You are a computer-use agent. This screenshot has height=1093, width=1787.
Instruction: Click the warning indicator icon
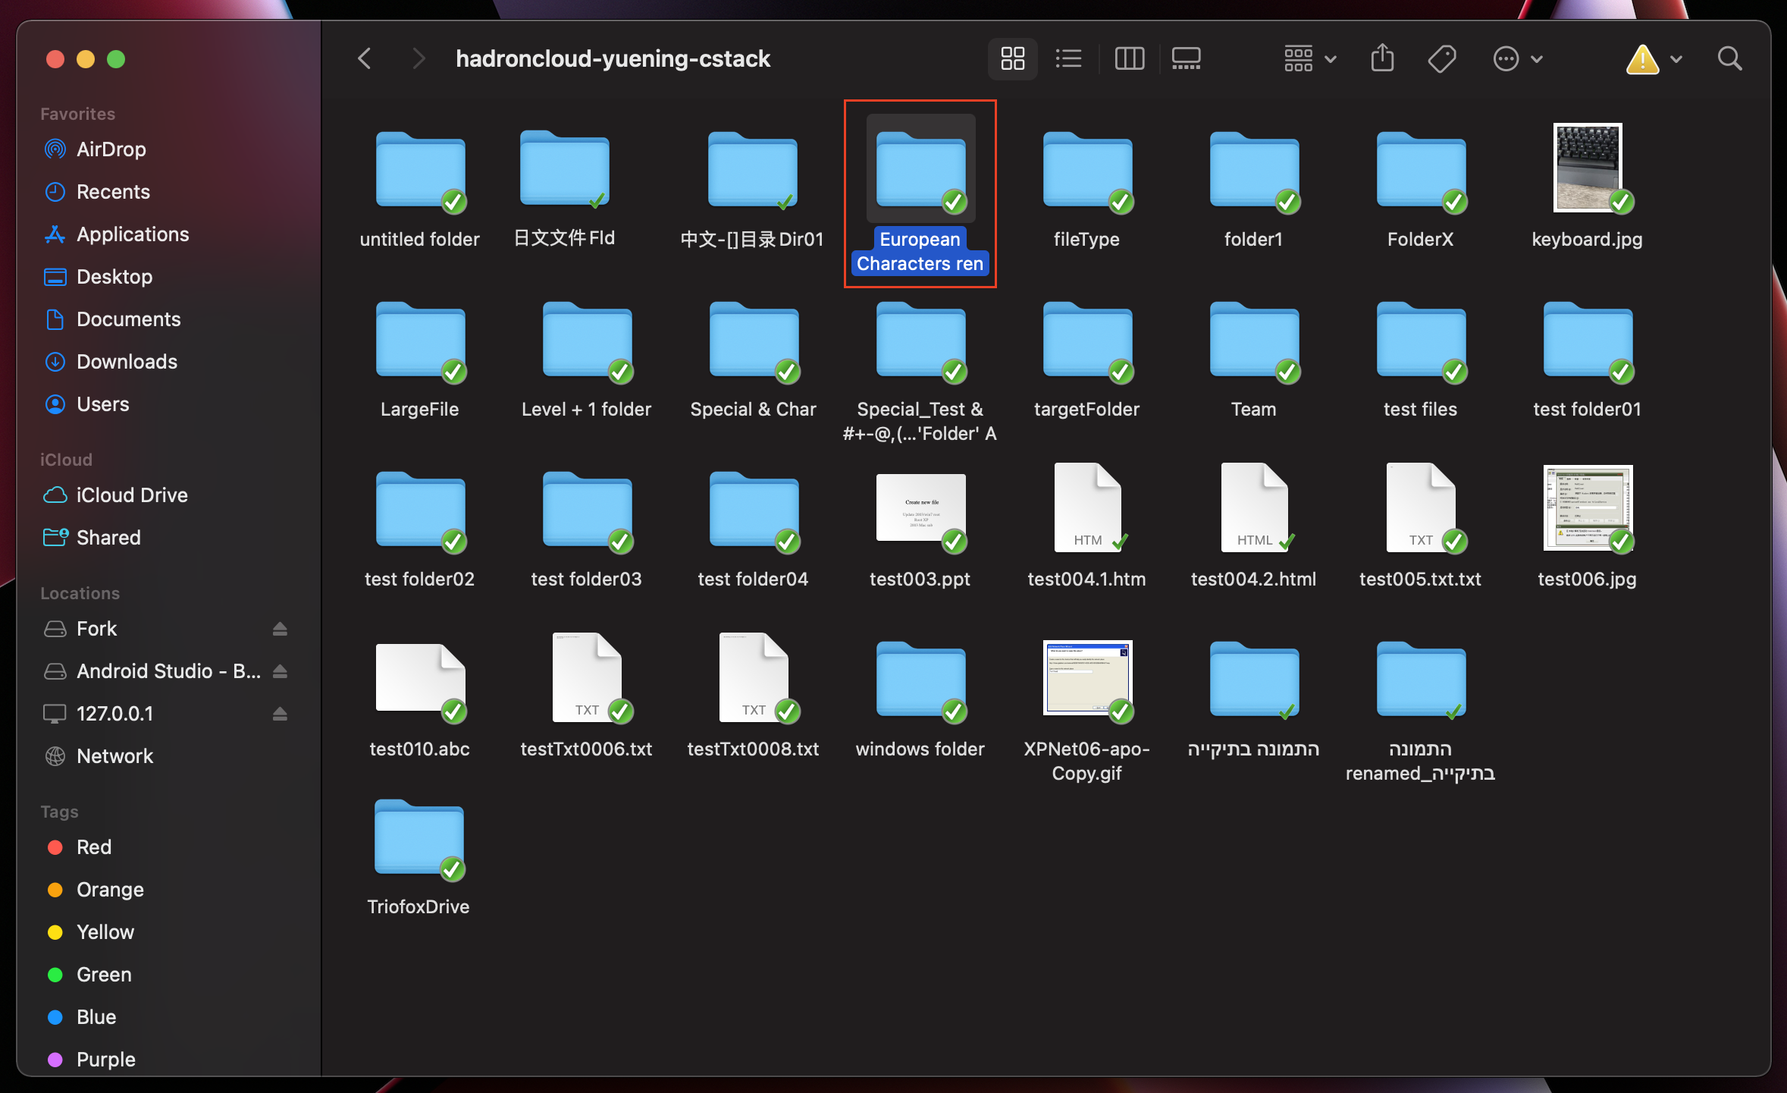point(1641,58)
